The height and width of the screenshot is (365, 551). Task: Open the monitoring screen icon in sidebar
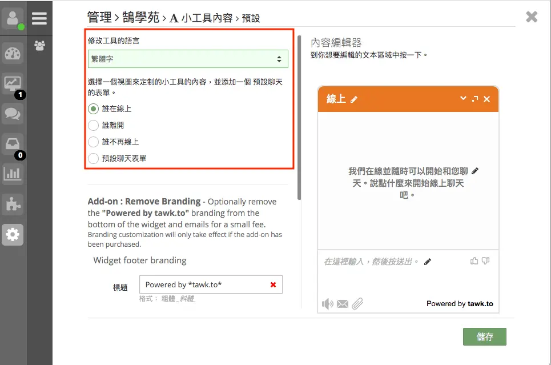(13, 84)
